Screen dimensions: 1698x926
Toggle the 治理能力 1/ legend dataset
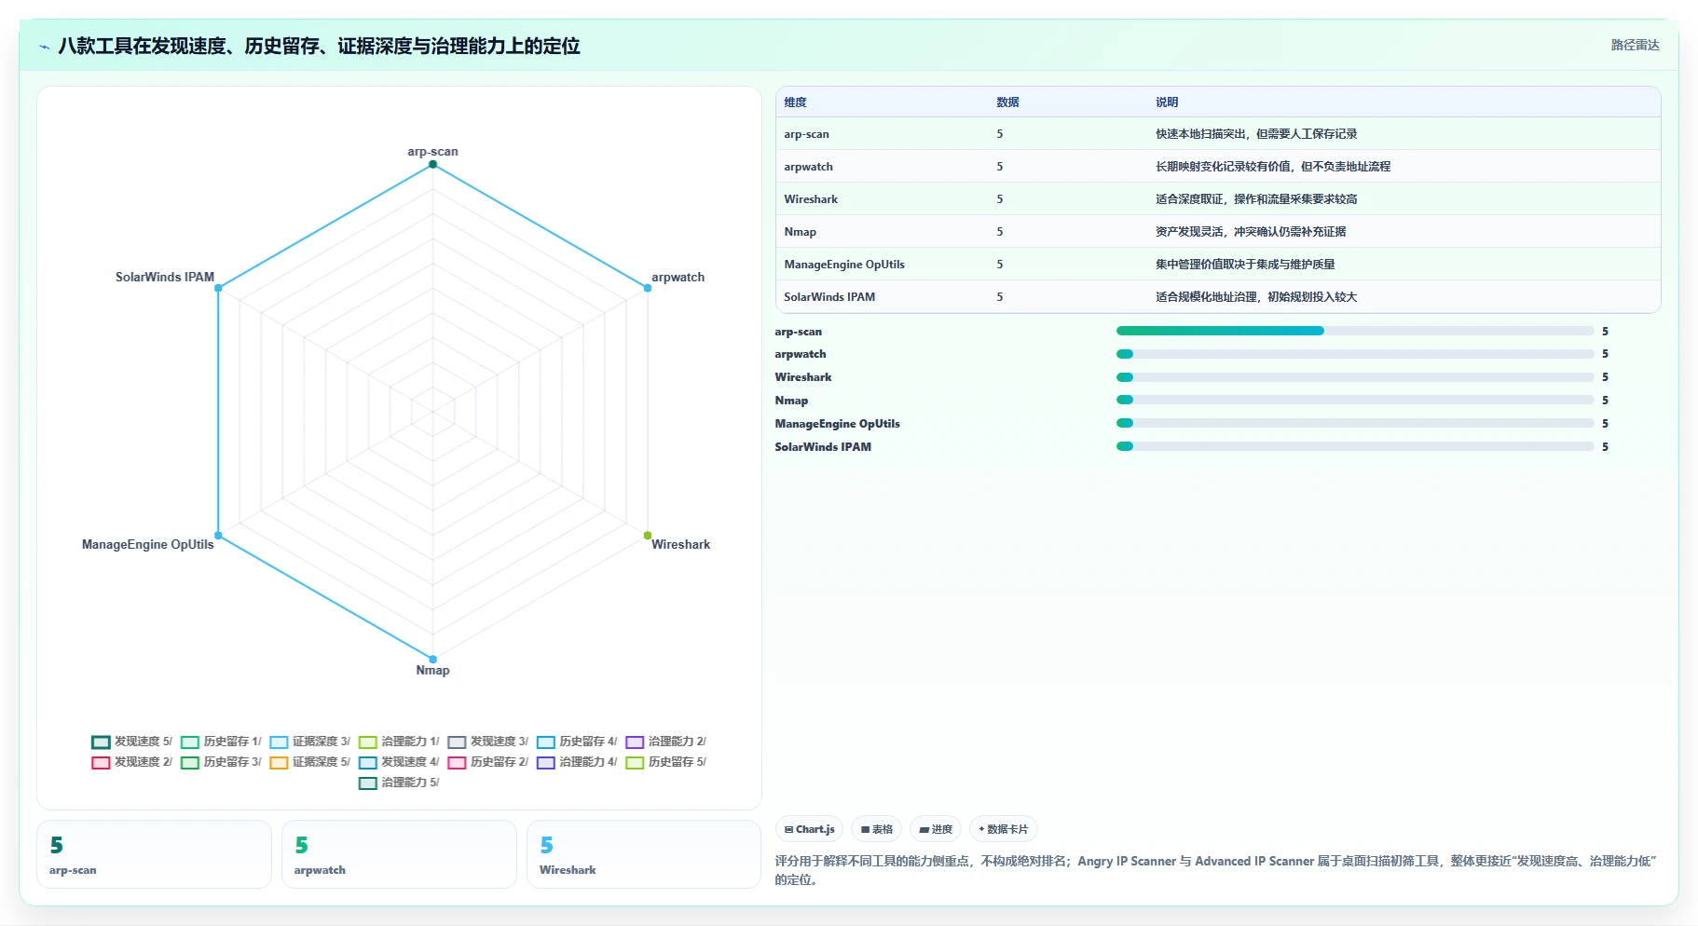click(399, 742)
